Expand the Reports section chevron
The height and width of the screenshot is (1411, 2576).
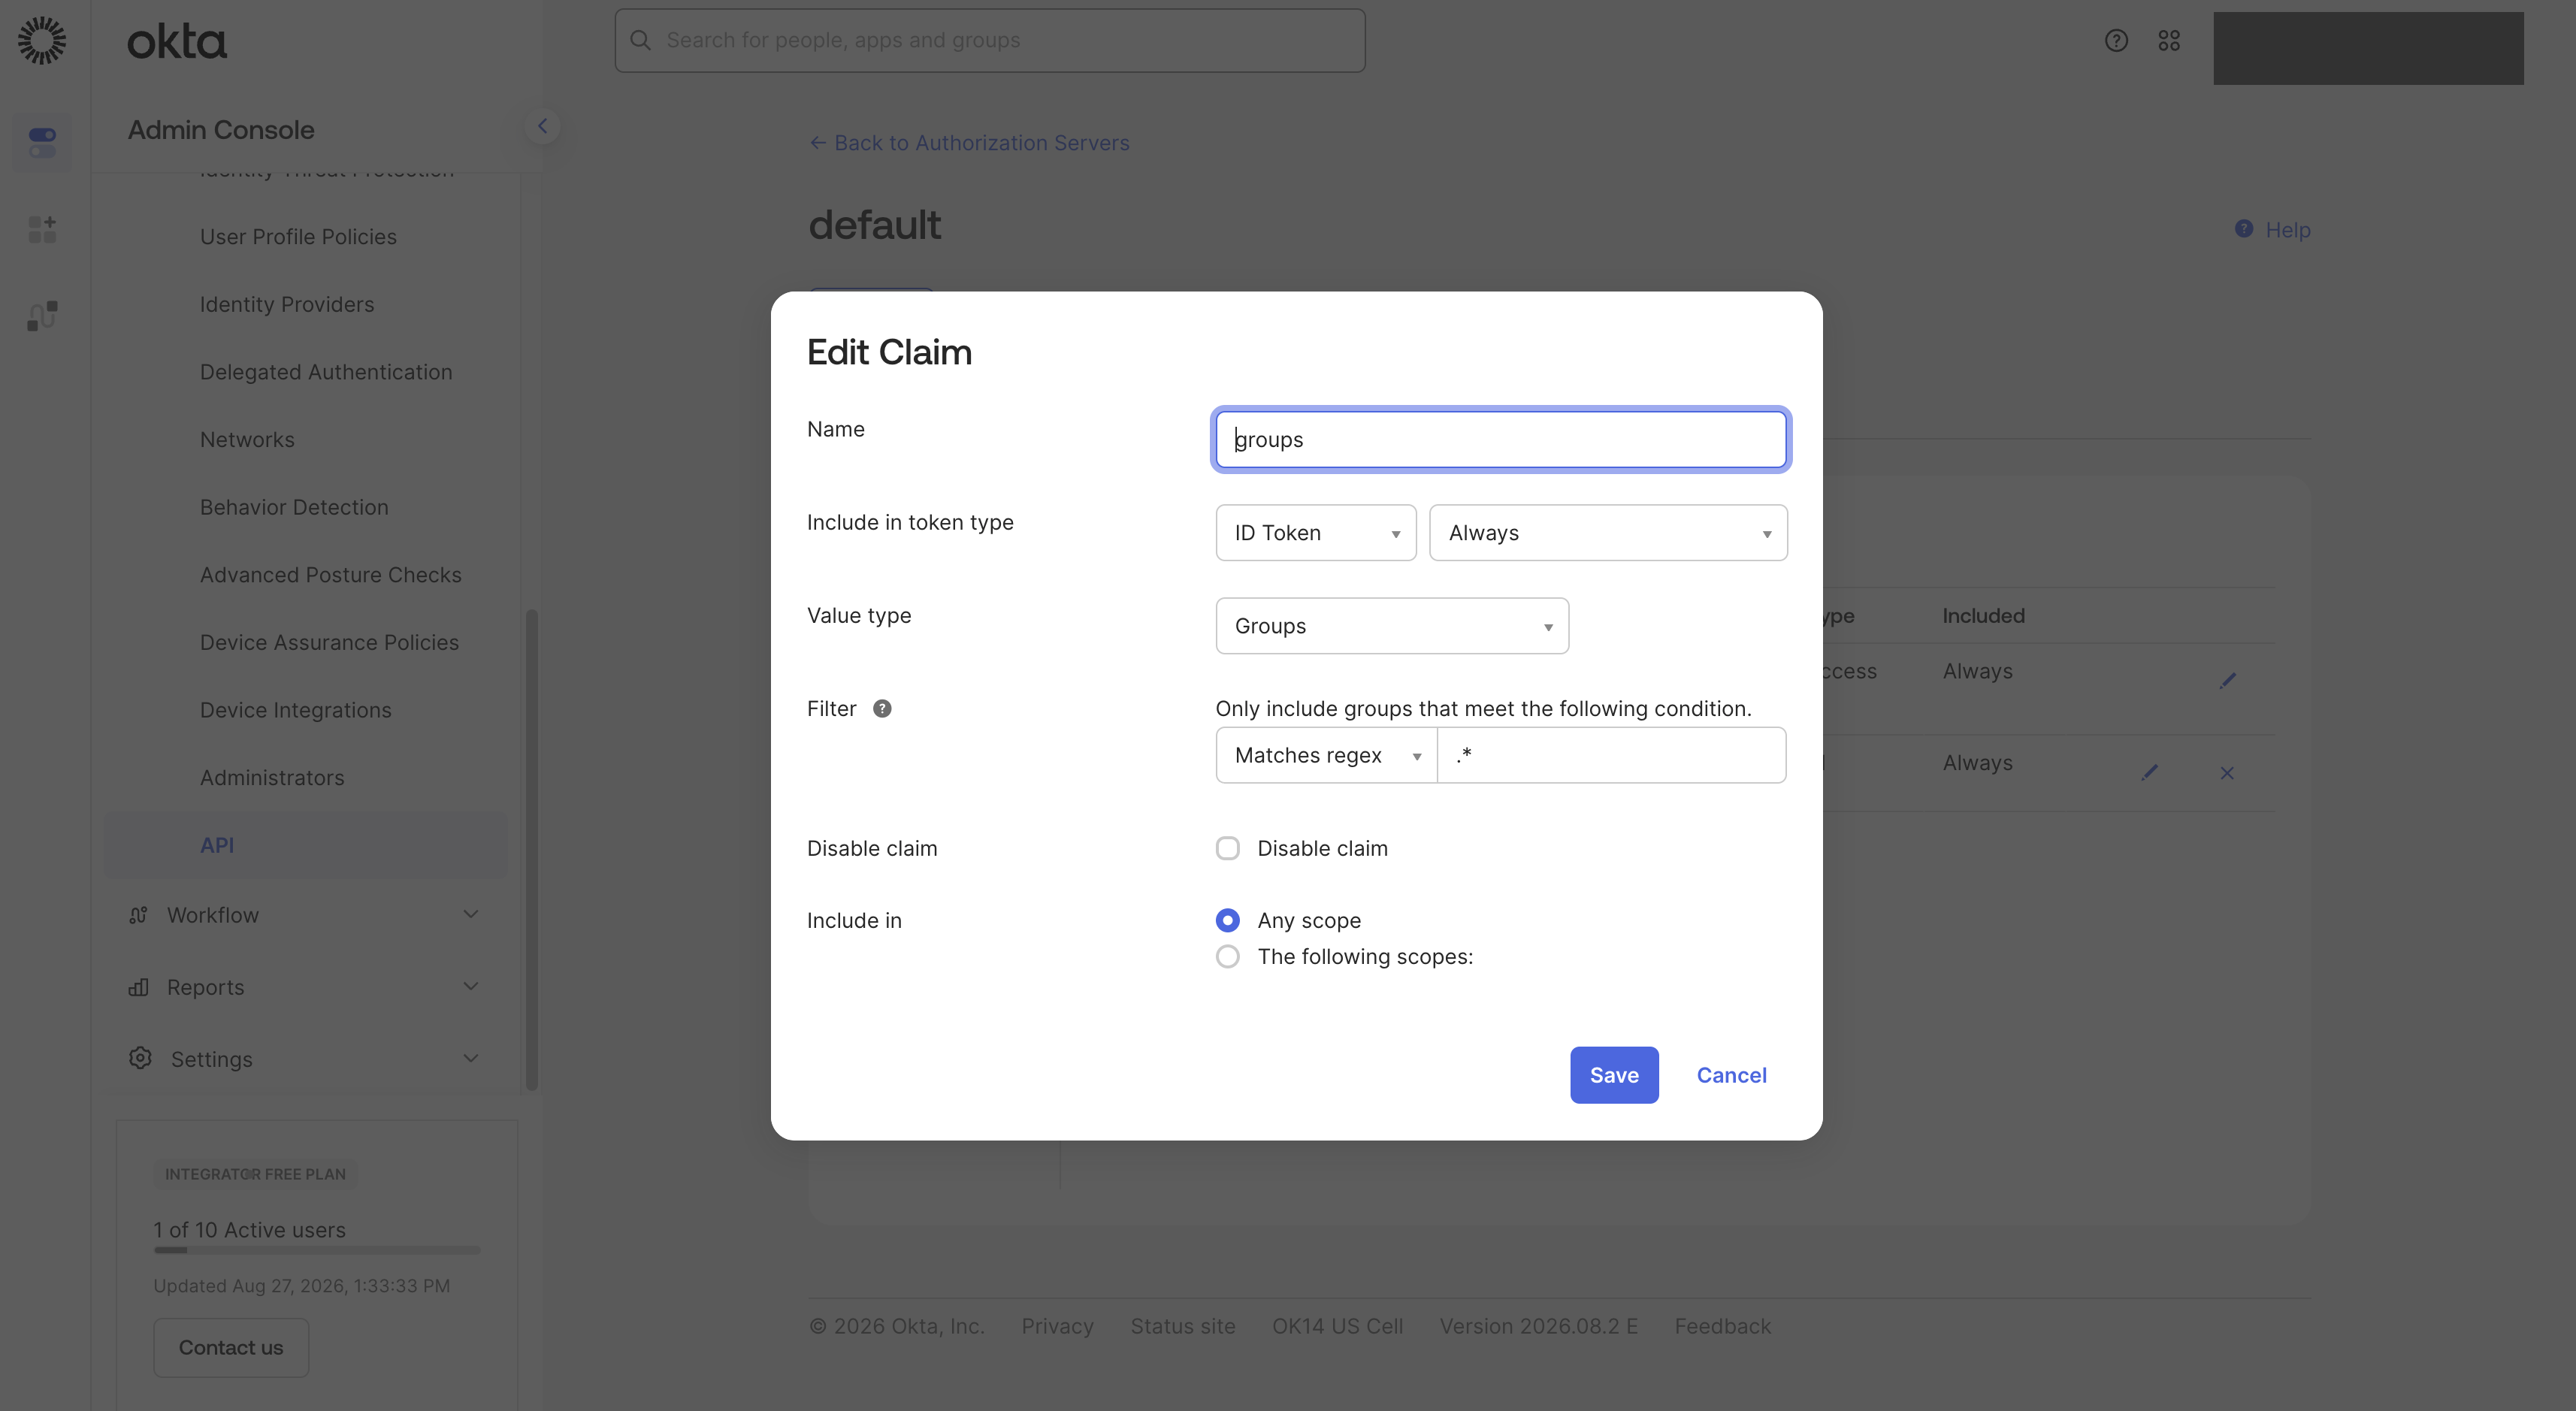[x=470, y=986]
